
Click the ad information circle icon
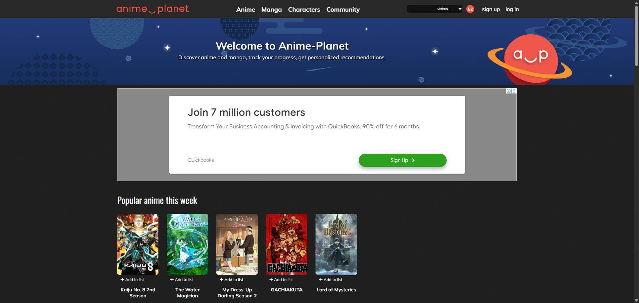(x=508, y=91)
